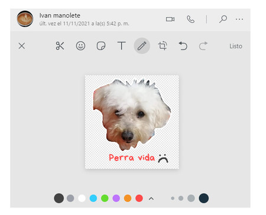Select the smallest brush size dot
The width and height of the screenshot is (266, 215).
tap(173, 198)
